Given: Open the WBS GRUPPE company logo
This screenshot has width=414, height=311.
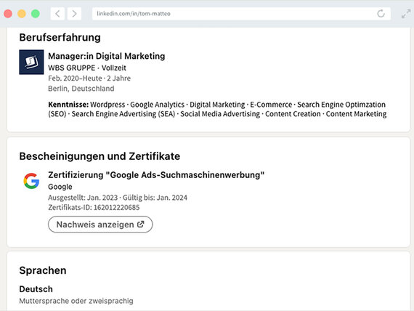Looking at the screenshot, I should 31,62.
